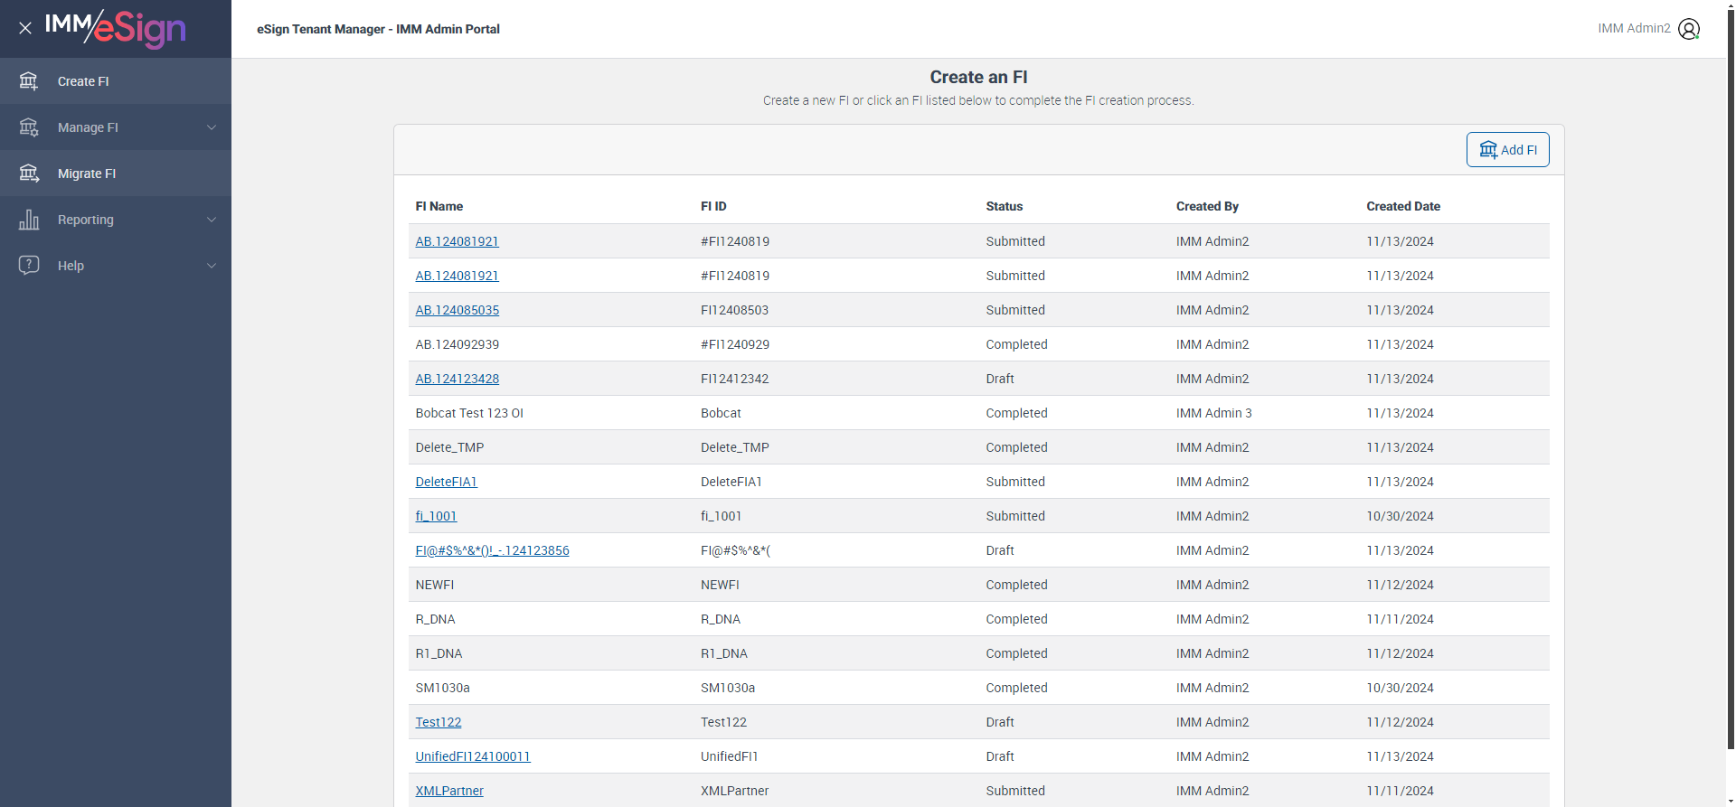Screen dimensions: 1736x807
Task: Close the sidebar with the X icon
Action: pos(25,28)
